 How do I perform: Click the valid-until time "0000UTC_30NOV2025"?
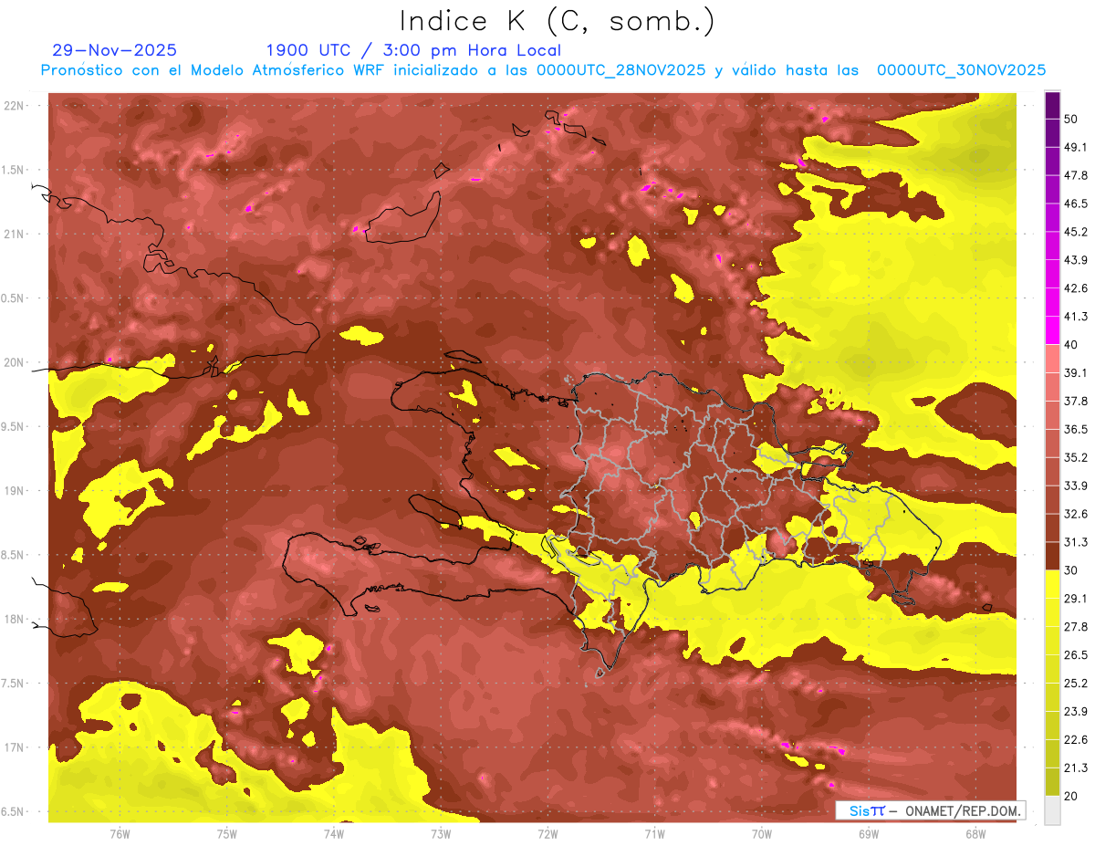961,70
